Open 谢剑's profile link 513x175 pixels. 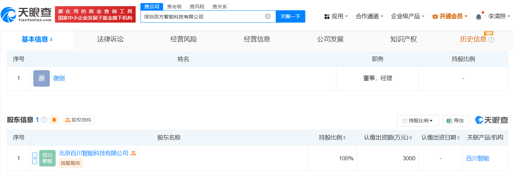(x=59, y=78)
